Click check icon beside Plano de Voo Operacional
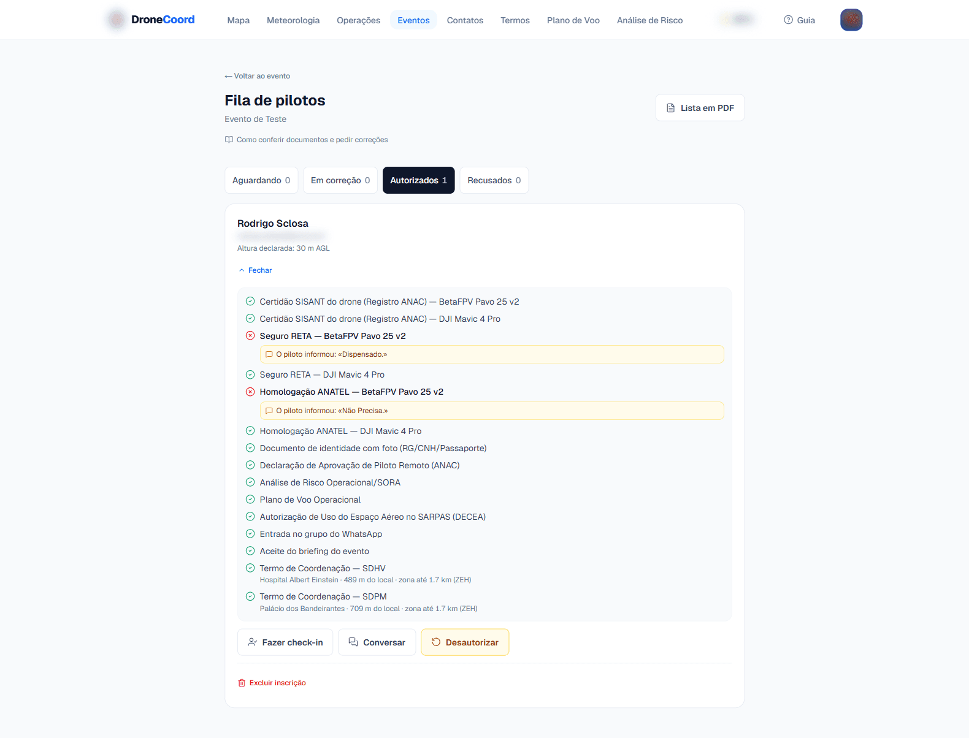969x738 pixels. pos(250,500)
